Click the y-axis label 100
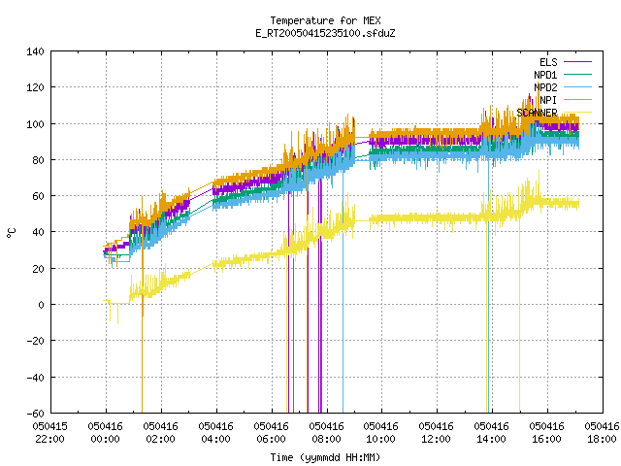The height and width of the screenshot is (466, 621). pos(35,124)
